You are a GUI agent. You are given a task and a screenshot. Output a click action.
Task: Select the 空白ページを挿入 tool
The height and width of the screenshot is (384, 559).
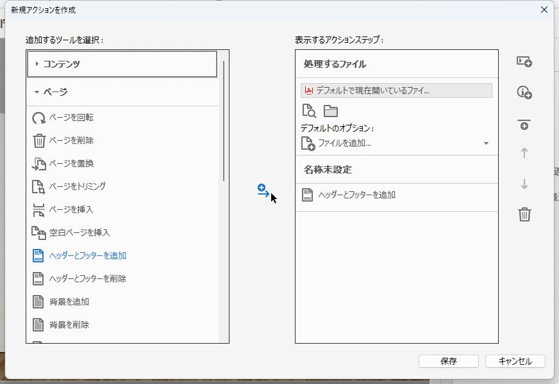(x=79, y=232)
